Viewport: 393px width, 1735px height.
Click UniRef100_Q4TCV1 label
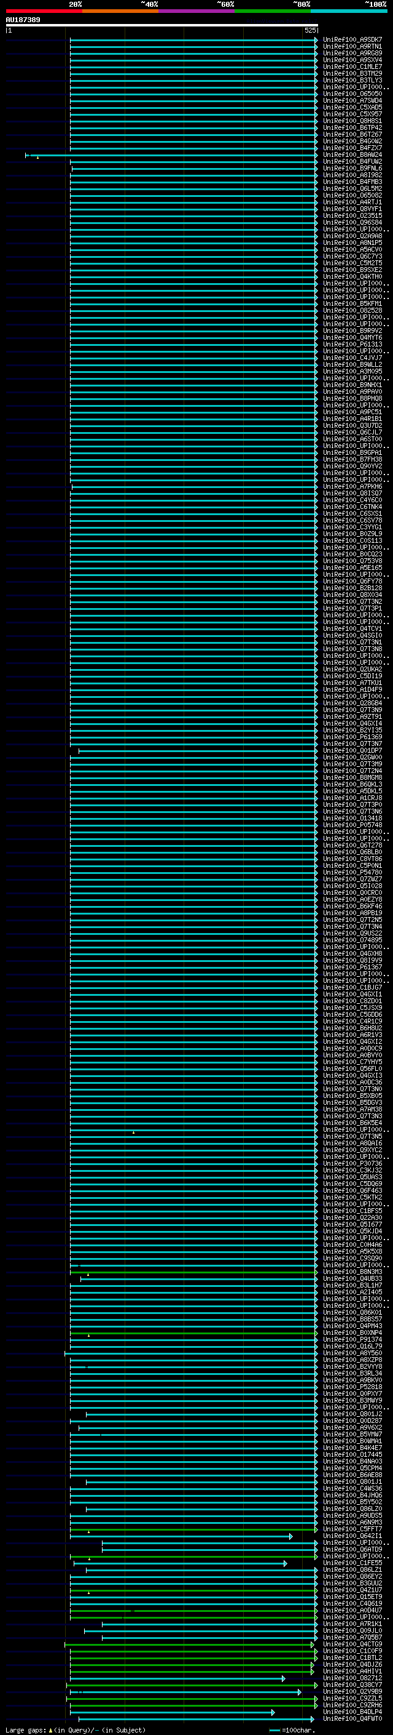(352, 628)
